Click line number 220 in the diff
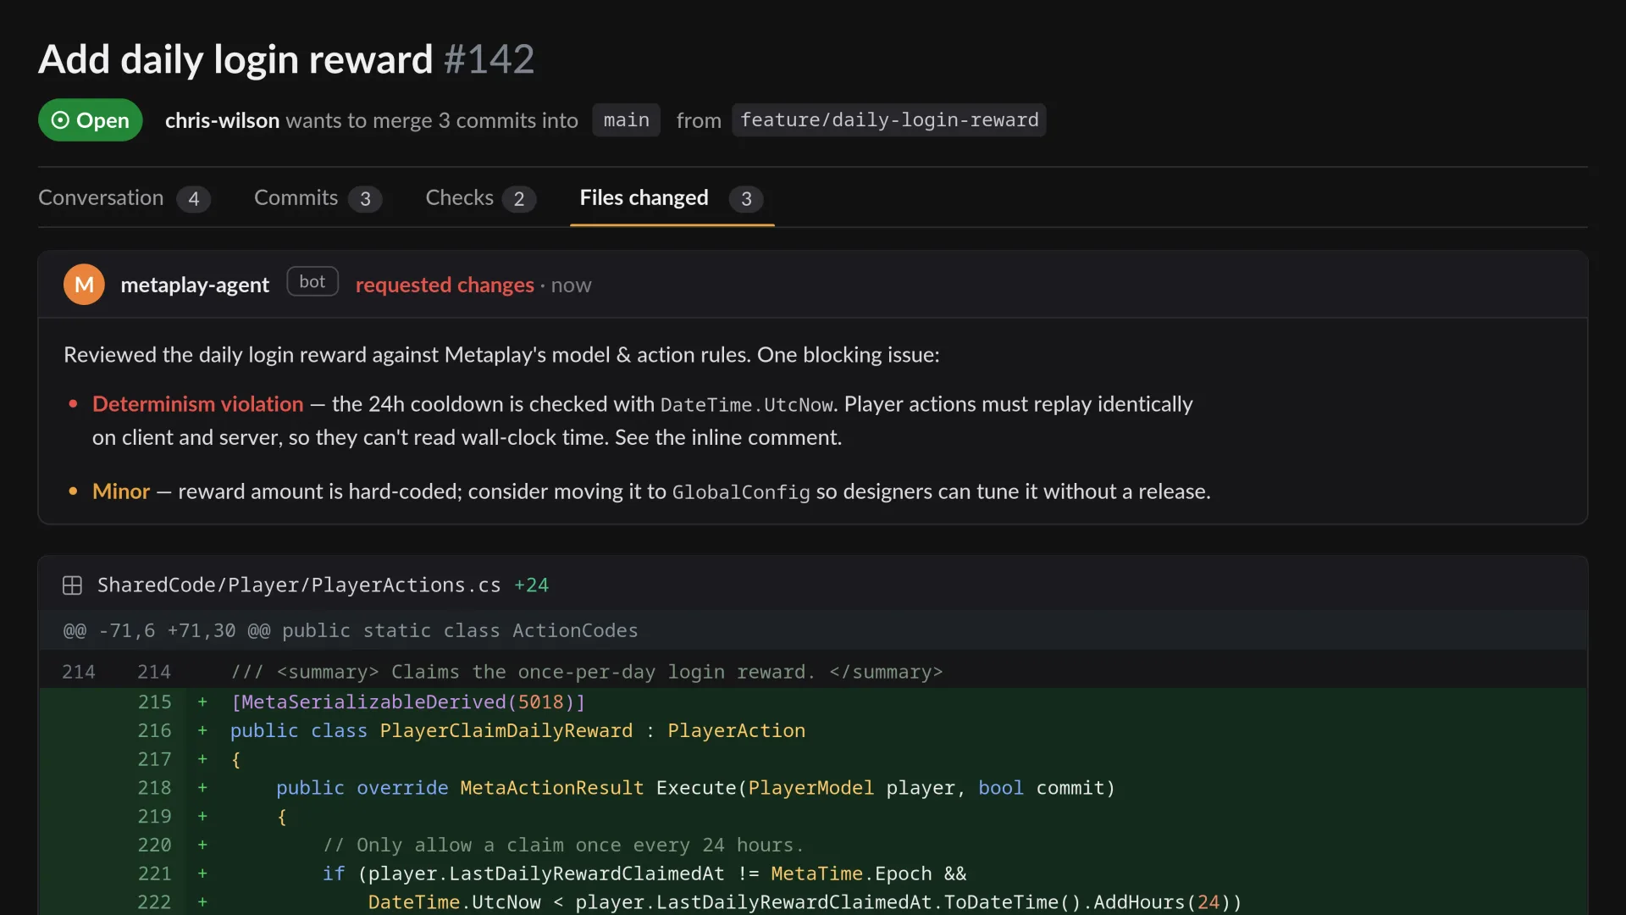This screenshot has width=1626, height=915. [154, 846]
